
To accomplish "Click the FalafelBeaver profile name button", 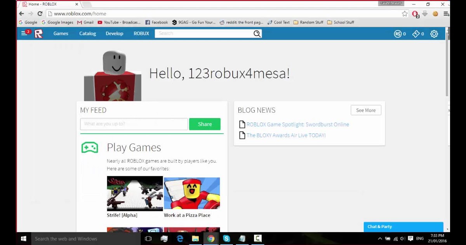I will (391, 3).
